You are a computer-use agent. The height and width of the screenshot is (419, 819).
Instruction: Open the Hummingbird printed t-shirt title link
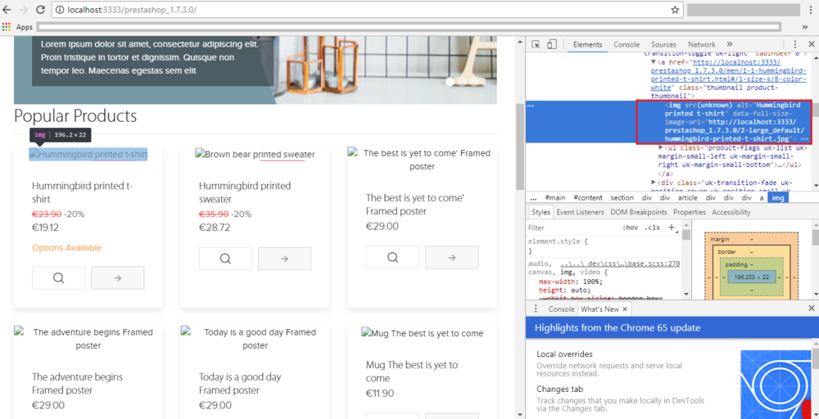click(83, 192)
